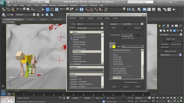184x103 pixels.
Task: Click the Render Production teapot icon
Action: [174, 9]
